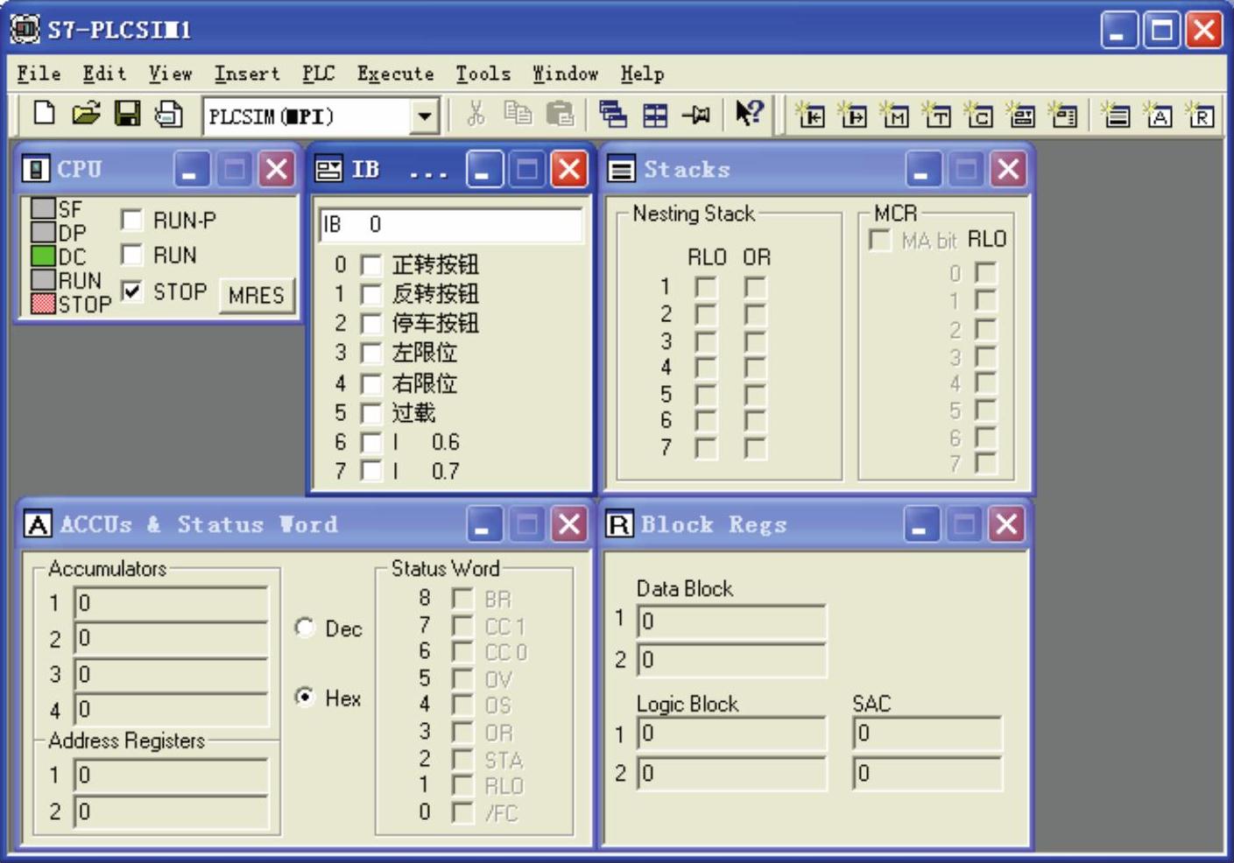Insert an output variable window
Image resolution: width=1234 pixels, height=863 pixels.
click(852, 115)
